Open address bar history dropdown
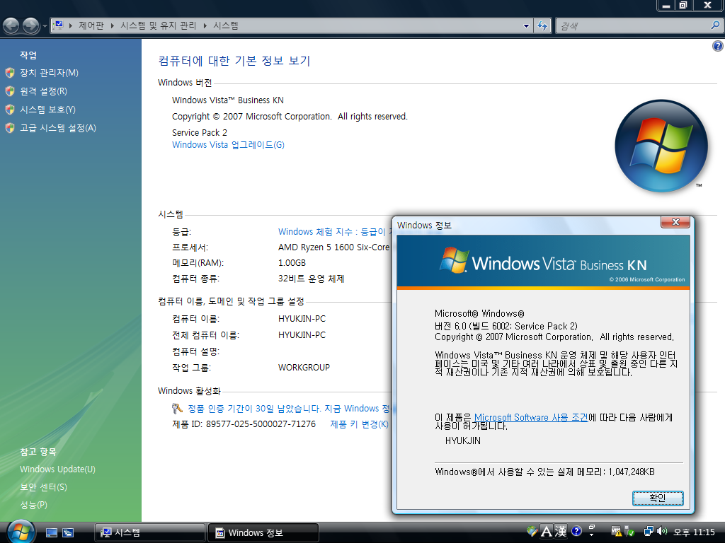This screenshot has height=543, width=725. pos(526,26)
